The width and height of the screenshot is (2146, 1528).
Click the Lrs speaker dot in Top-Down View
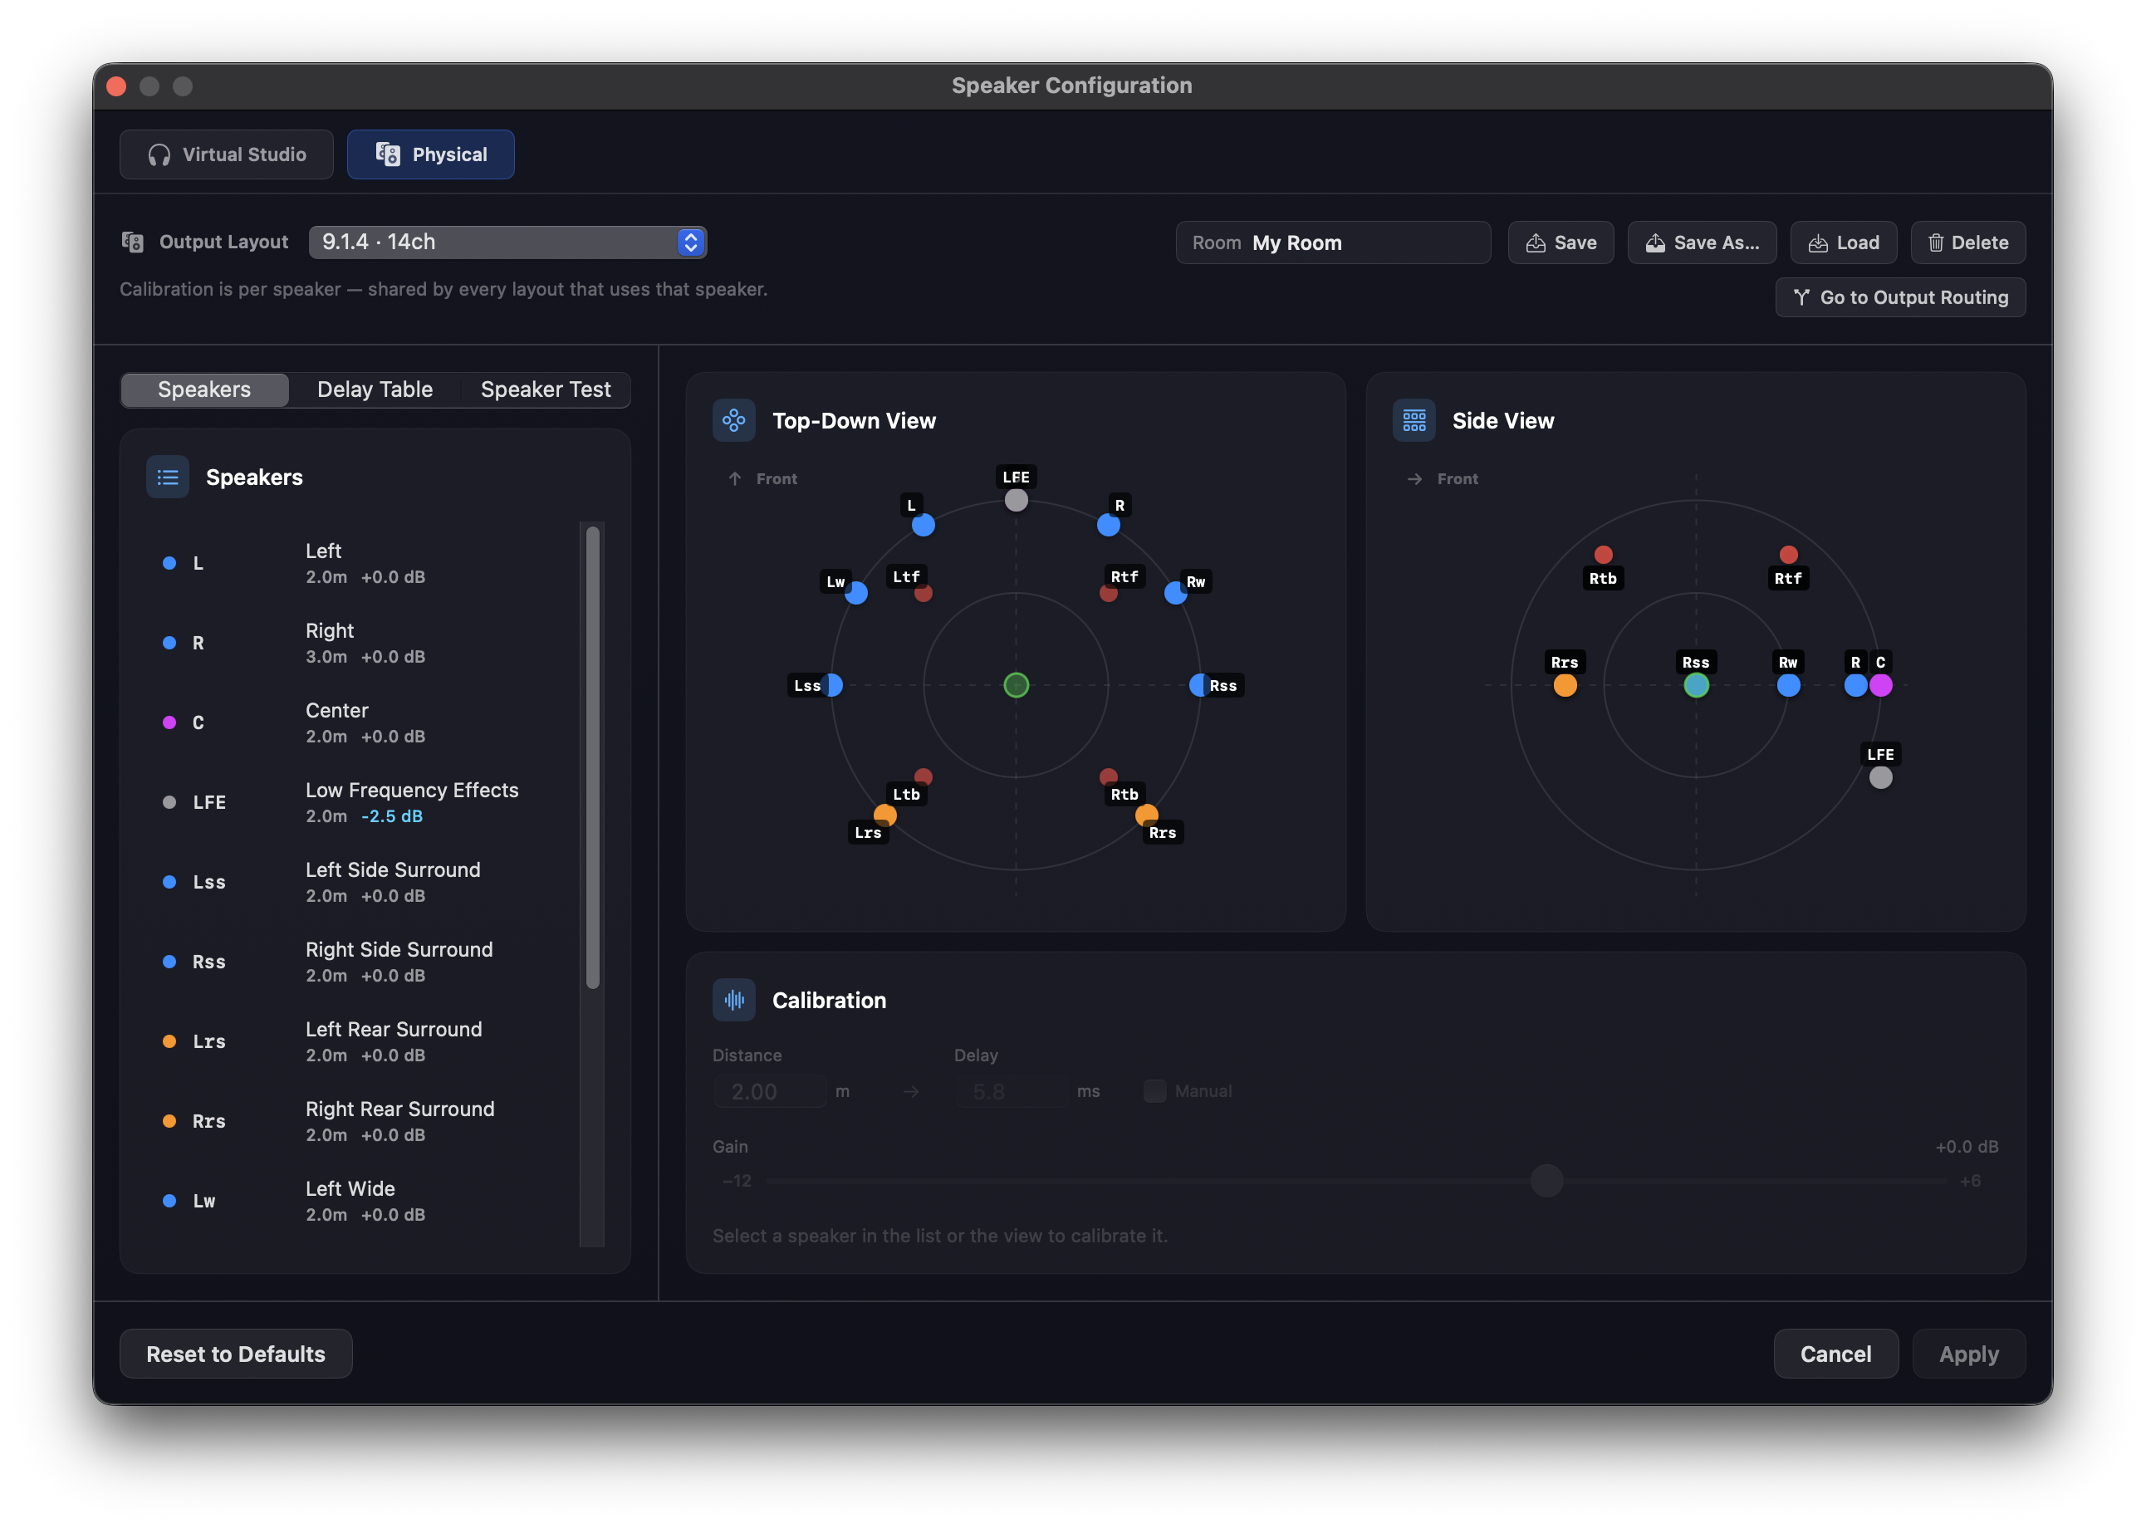pyautogui.click(x=885, y=815)
